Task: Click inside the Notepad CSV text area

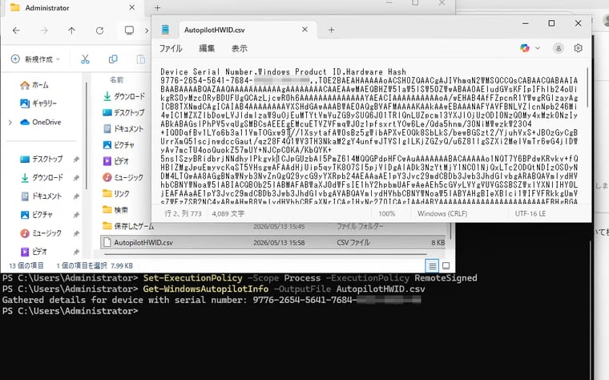Action: (x=369, y=136)
